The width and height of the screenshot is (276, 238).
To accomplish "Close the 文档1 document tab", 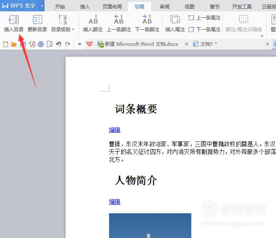I will [x=268, y=44].
